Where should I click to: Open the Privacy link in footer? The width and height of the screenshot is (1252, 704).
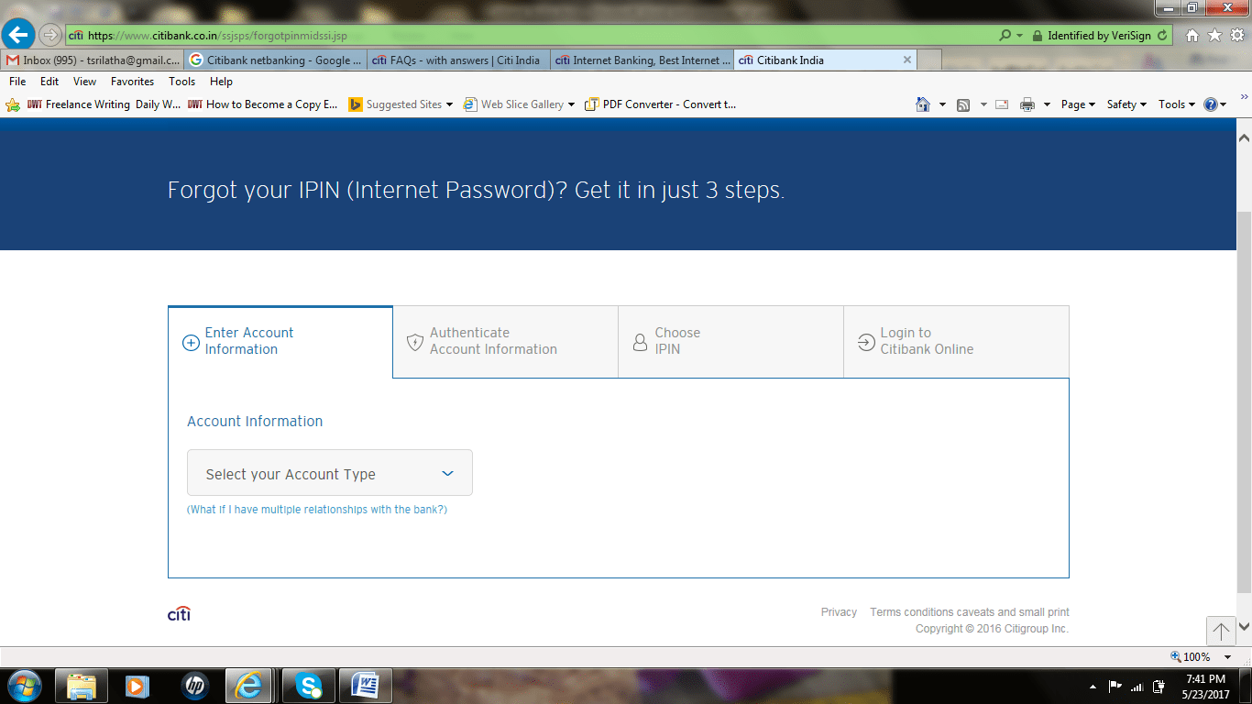point(839,612)
